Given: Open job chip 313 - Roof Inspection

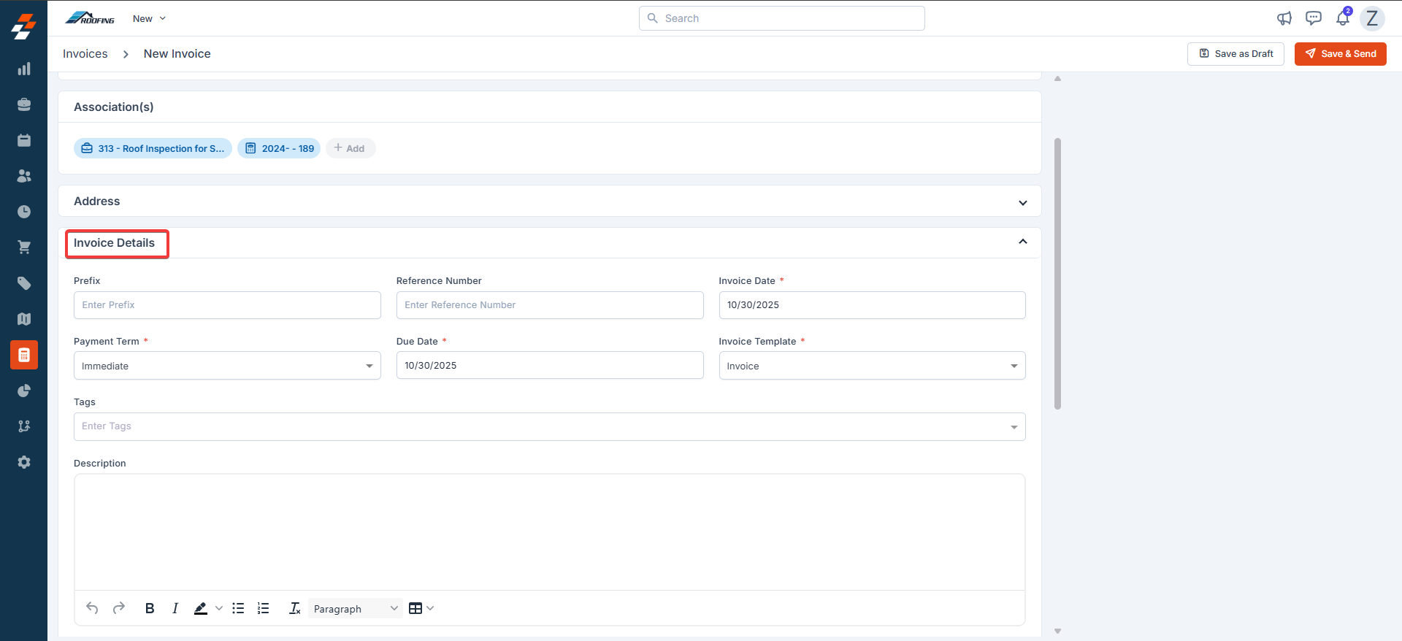Looking at the screenshot, I should pyautogui.click(x=153, y=148).
